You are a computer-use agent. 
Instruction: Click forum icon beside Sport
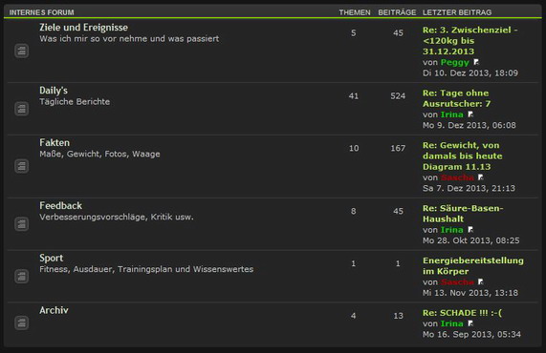coord(22,277)
